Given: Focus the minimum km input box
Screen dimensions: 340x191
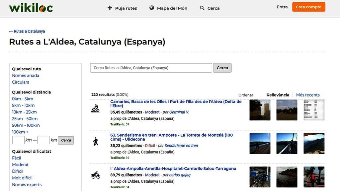Looking at the screenshot, I should pyautogui.click(x=19, y=140).
